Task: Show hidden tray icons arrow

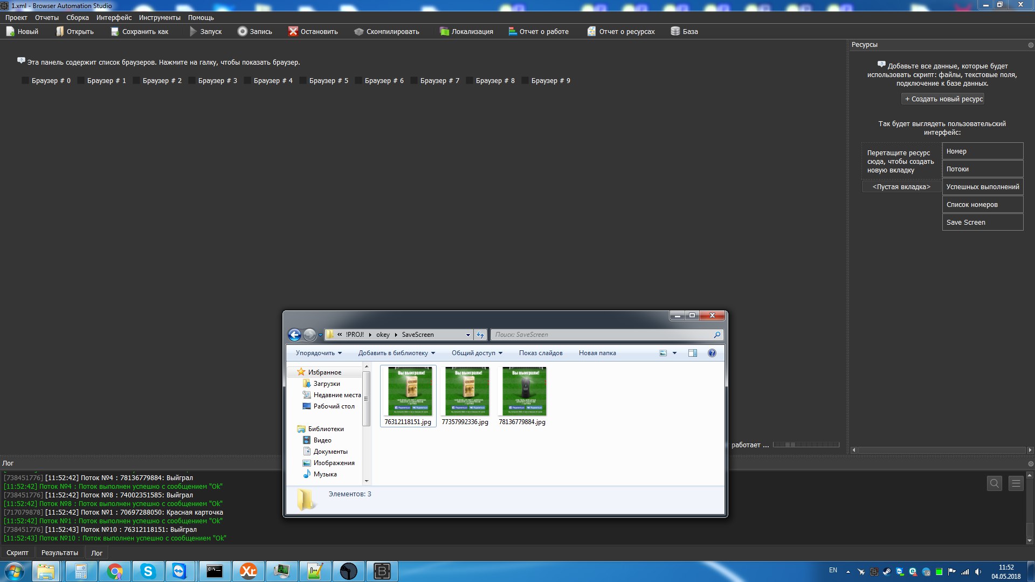Action: coord(848,572)
